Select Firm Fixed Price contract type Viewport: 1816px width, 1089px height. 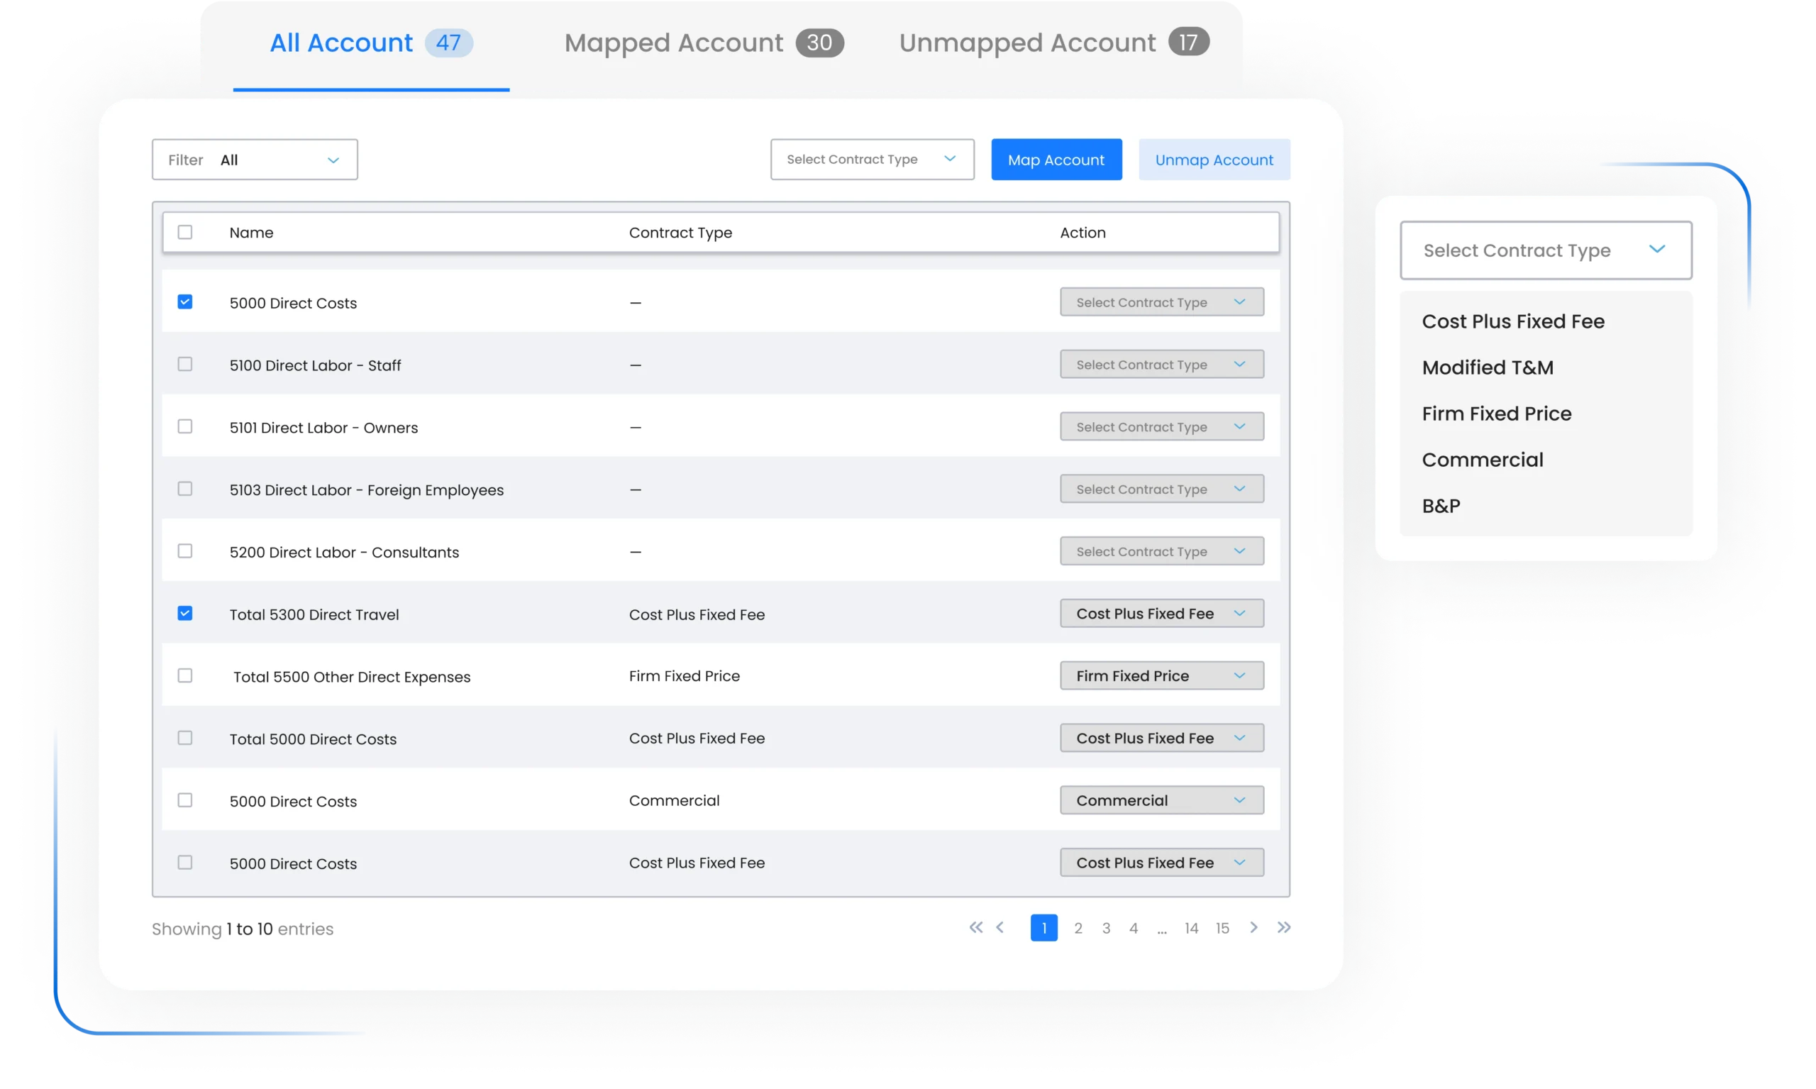click(1497, 414)
